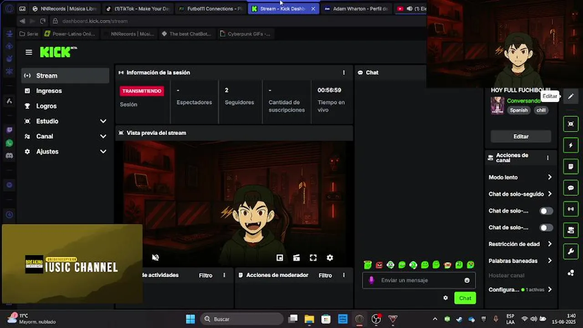Click the stream category thumbnail image
Screen dimensions: 583x328
[x=497, y=105]
